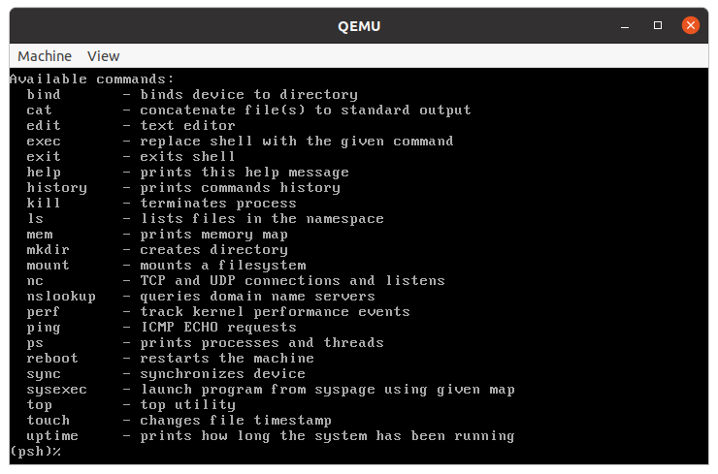The image size is (718, 474).
Task: Click the 'reboot' command entry
Action: coord(52,359)
